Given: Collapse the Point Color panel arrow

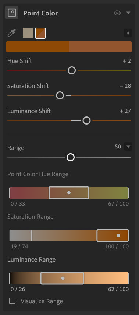Looking at the screenshot, I should [128, 13].
